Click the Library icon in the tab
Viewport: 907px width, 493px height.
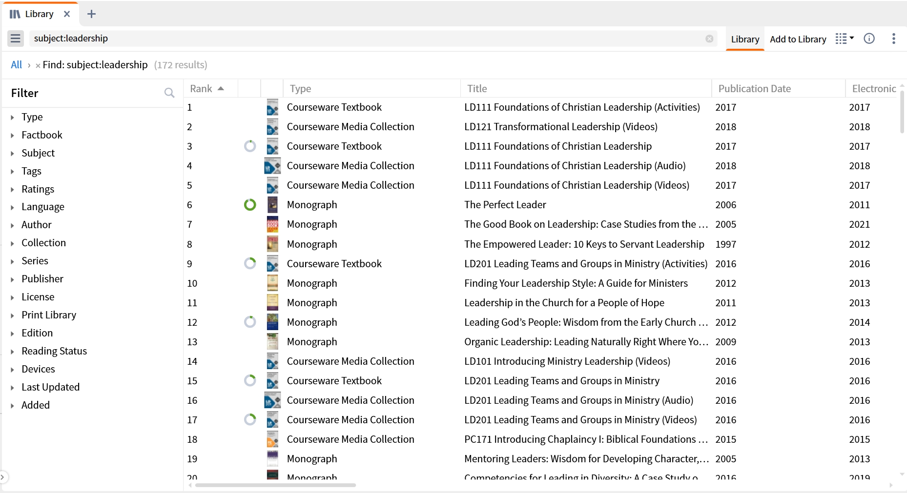pos(15,14)
